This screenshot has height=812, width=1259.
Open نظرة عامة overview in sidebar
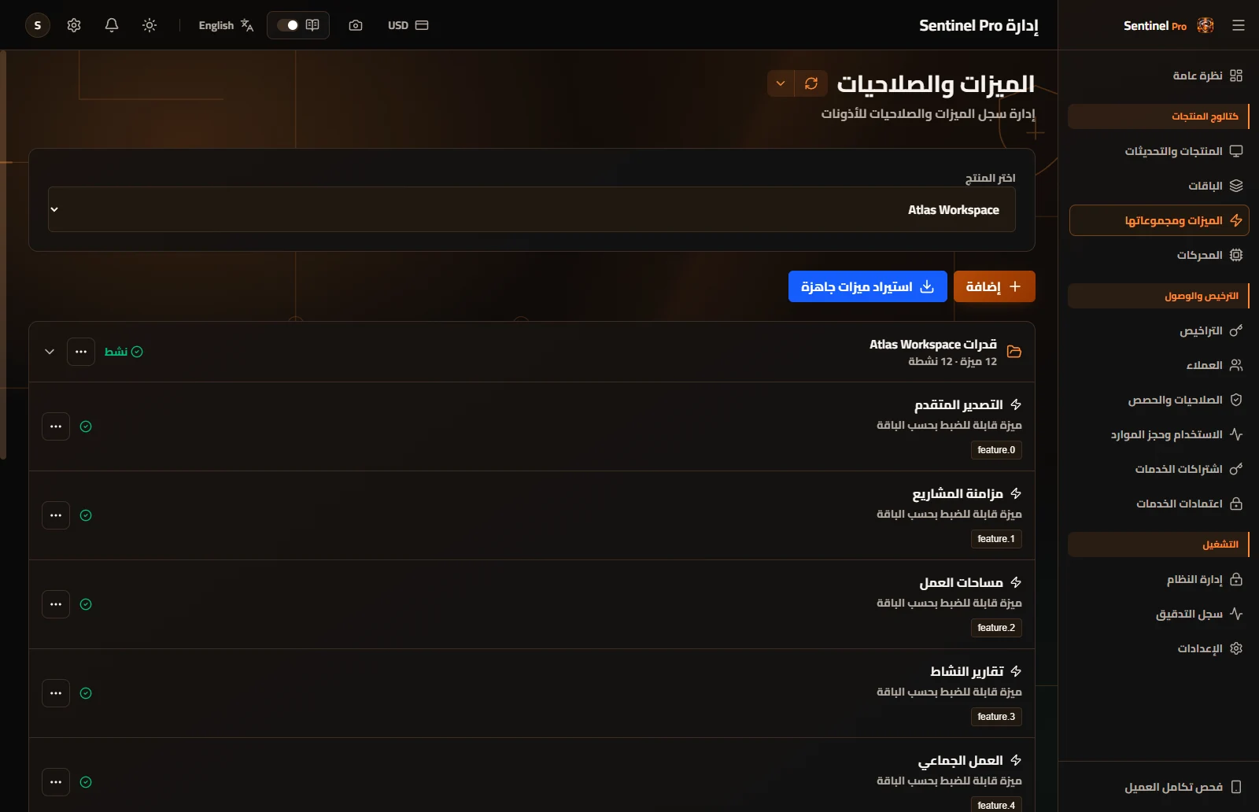tap(1158, 76)
